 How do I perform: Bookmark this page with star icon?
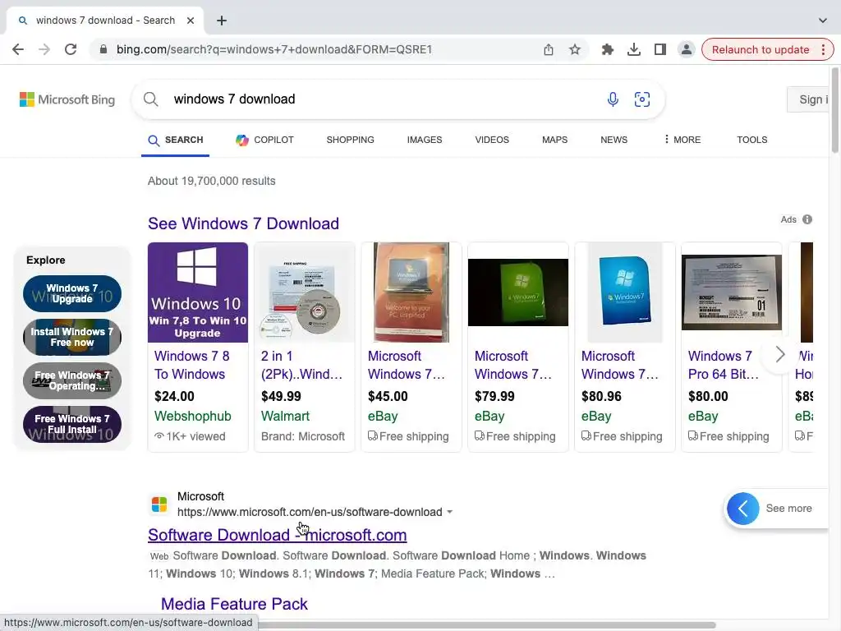(574, 49)
